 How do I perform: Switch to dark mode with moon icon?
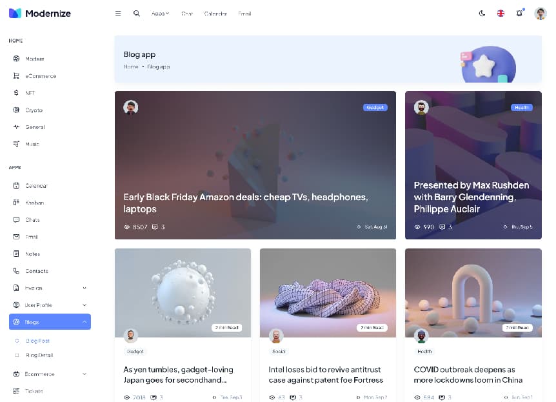pos(482,14)
